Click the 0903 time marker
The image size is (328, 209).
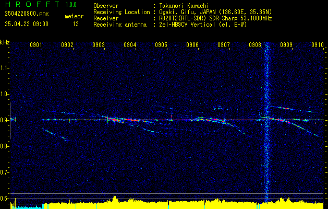99,44
